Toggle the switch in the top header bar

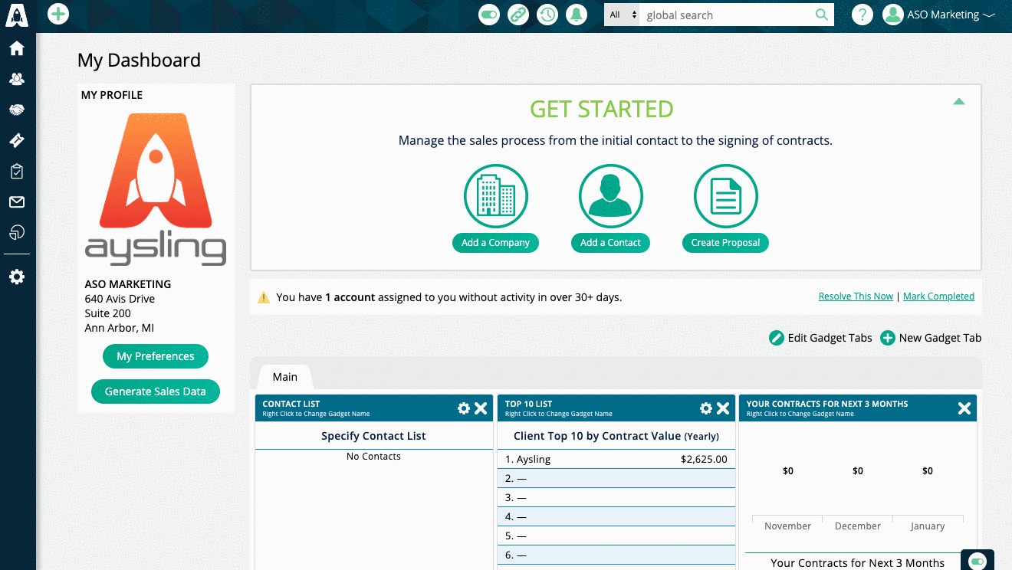[489, 15]
